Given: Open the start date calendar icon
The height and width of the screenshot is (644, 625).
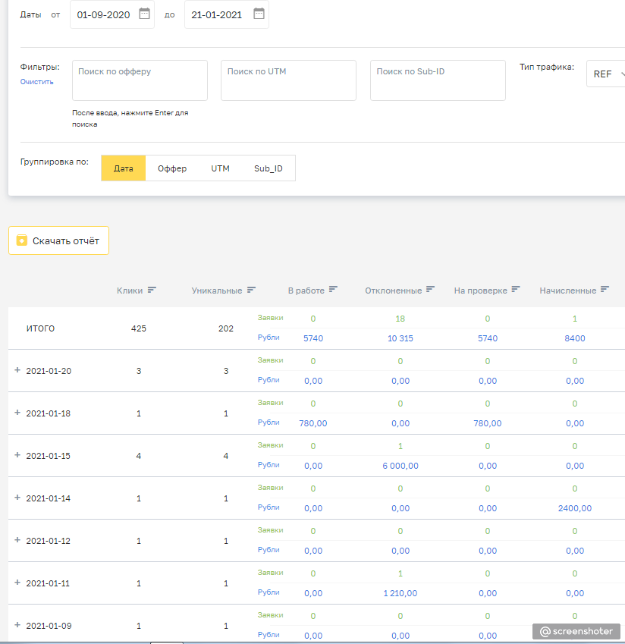Looking at the screenshot, I should pos(144,14).
